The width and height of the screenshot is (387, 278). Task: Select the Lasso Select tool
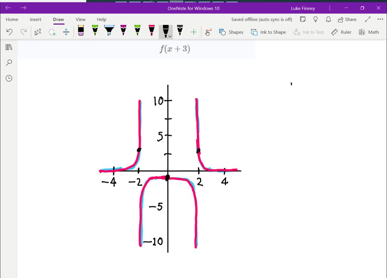(53, 32)
